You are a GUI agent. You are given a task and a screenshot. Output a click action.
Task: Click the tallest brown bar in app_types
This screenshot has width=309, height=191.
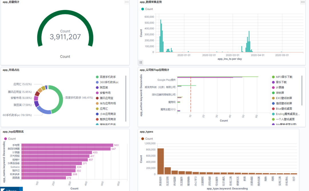tap(161, 161)
